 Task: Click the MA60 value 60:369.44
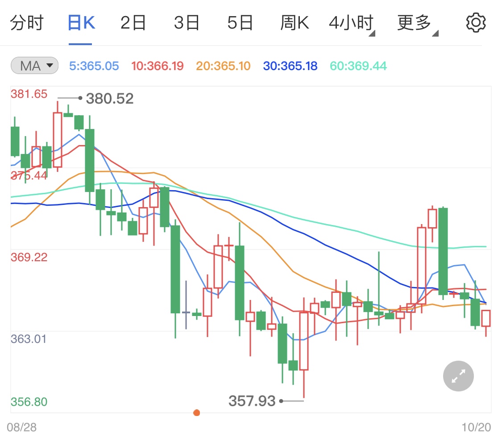click(x=358, y=66)
